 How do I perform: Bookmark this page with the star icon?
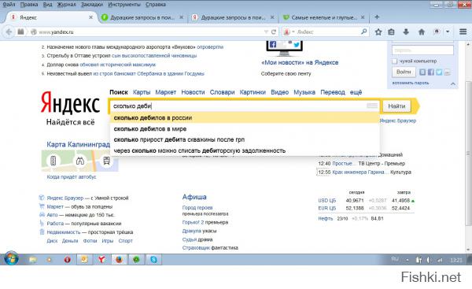(x=378, y=32)
